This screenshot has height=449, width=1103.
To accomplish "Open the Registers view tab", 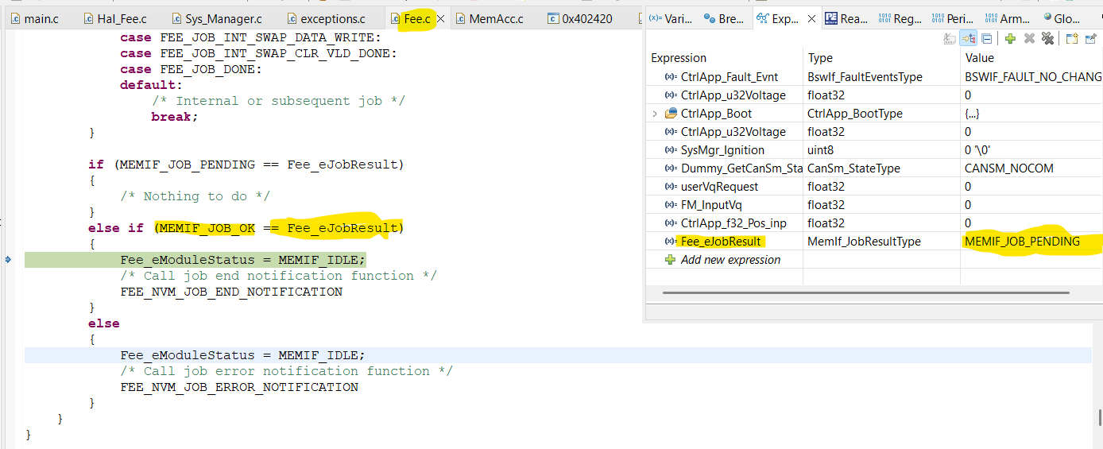I will coord(901,18).
